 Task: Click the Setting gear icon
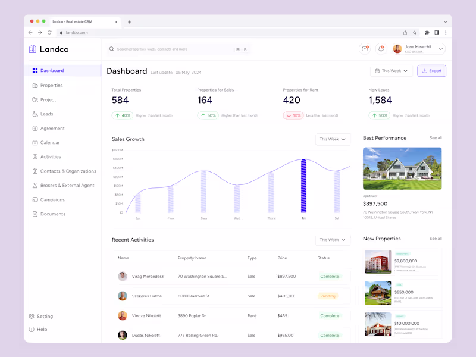tap(32, 316)
